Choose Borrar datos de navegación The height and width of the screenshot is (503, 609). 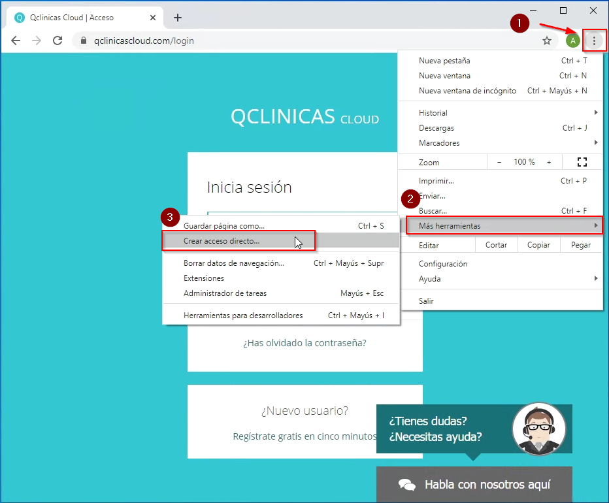(234, 263)
